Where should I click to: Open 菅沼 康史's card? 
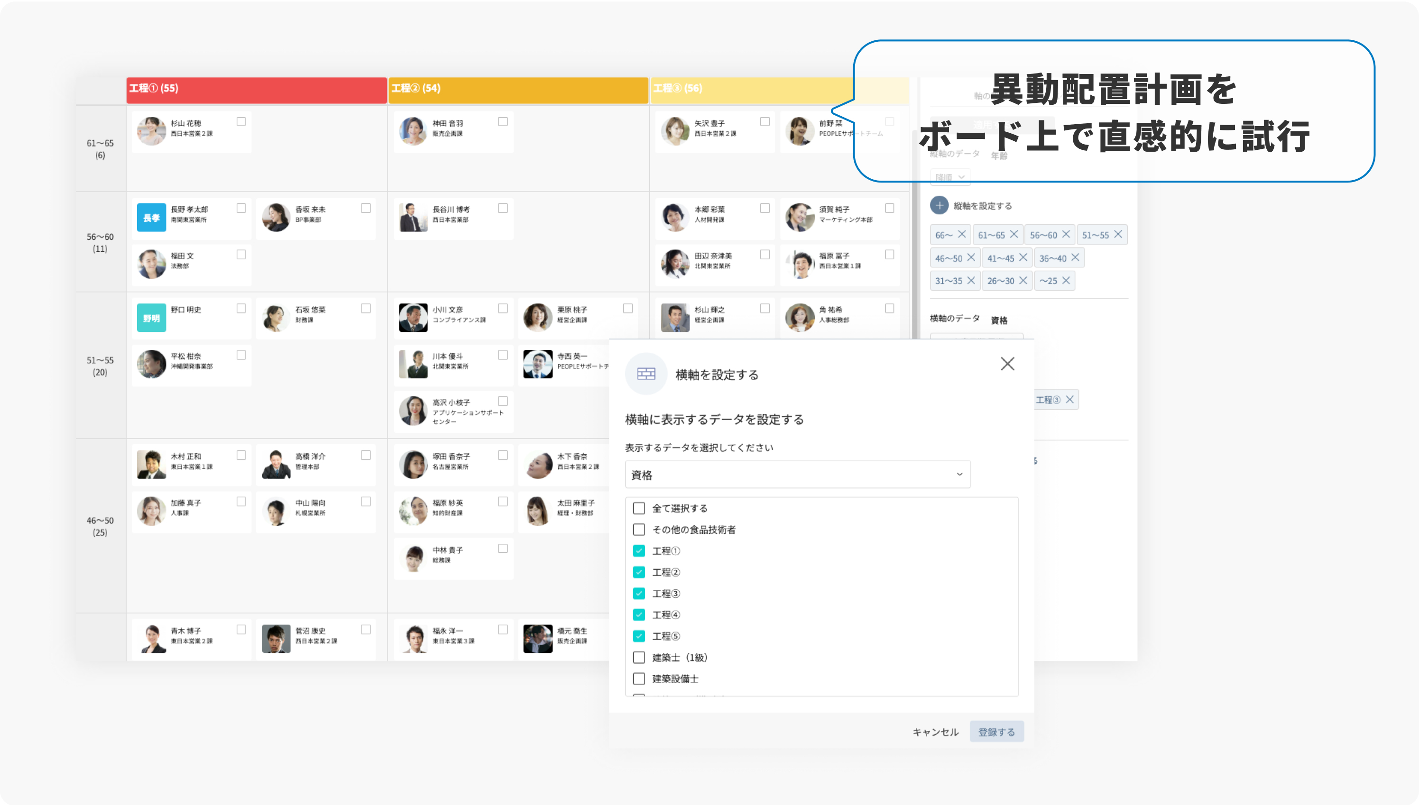316,640
